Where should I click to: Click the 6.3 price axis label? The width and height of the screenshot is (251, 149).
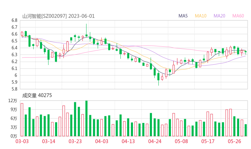pyautogui.click(x=14, y=55)
